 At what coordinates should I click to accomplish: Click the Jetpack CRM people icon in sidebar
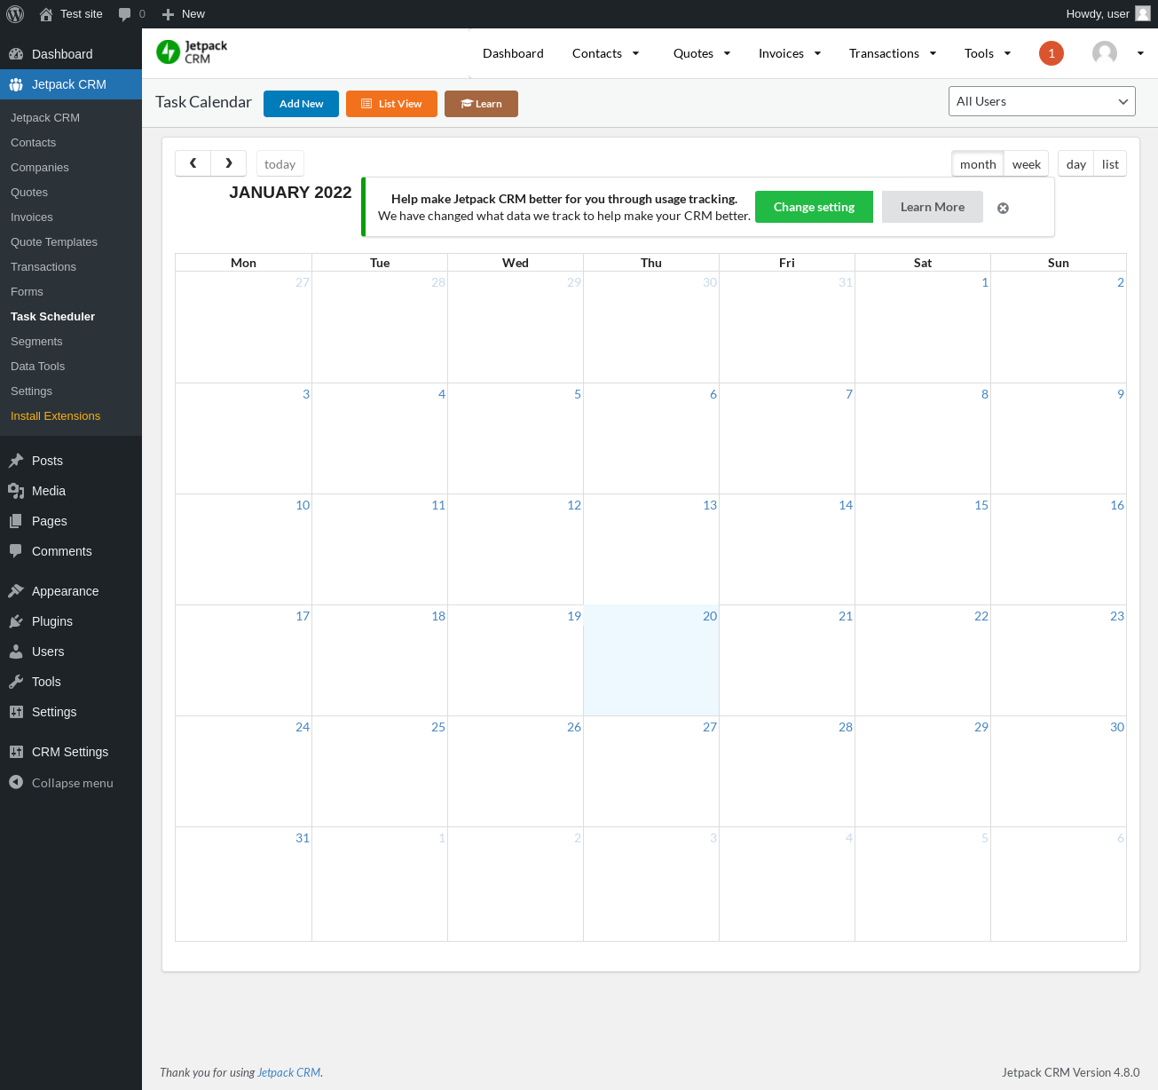click(x=16, y=84)
